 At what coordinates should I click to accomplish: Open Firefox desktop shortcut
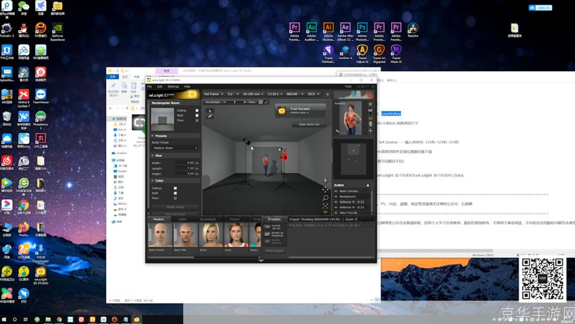tap(24, 229)
